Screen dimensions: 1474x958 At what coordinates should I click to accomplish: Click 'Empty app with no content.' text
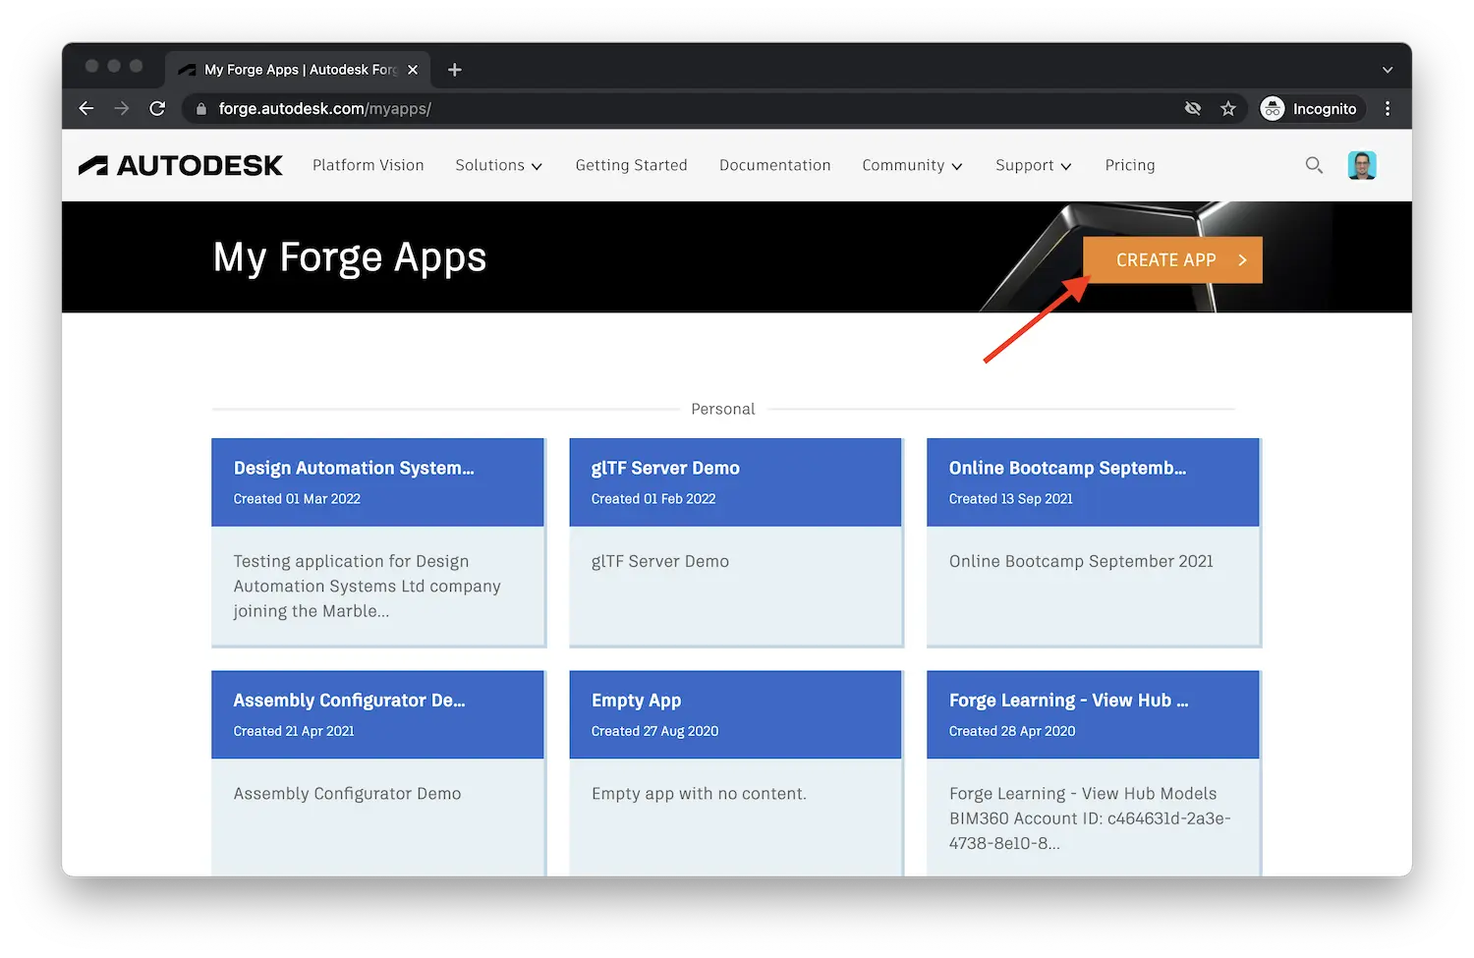pyautogui.click(x=699, y=794)
